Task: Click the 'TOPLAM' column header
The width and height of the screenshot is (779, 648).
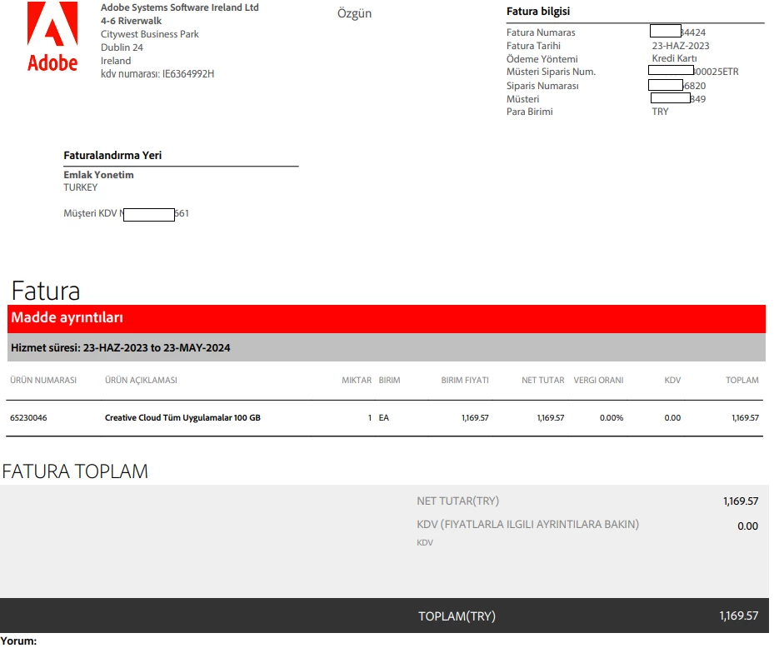Action: [742, 381]
